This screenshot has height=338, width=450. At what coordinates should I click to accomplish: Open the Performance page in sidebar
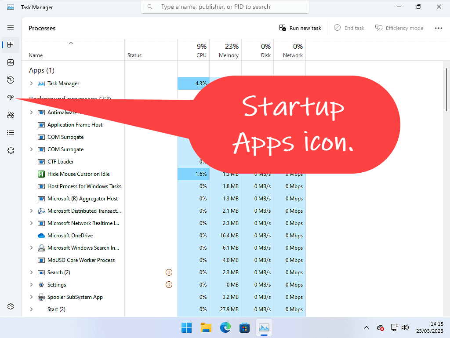[11, 62]
